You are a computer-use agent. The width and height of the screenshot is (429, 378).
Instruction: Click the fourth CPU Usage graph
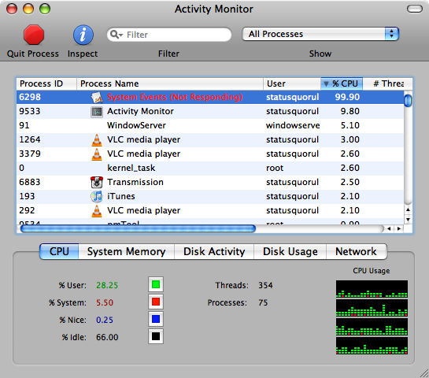(x=372, y=346)
